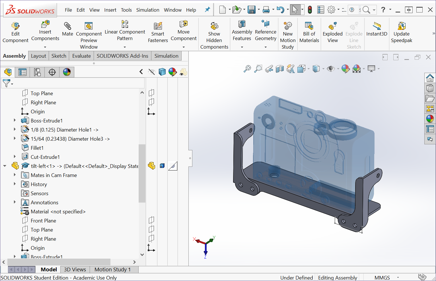Image resolution: width=436 pixels, height=281 pixels.
Task: Toggle display mode for tilt-left row
Action: pyautogui.click(x=162, y=166)
